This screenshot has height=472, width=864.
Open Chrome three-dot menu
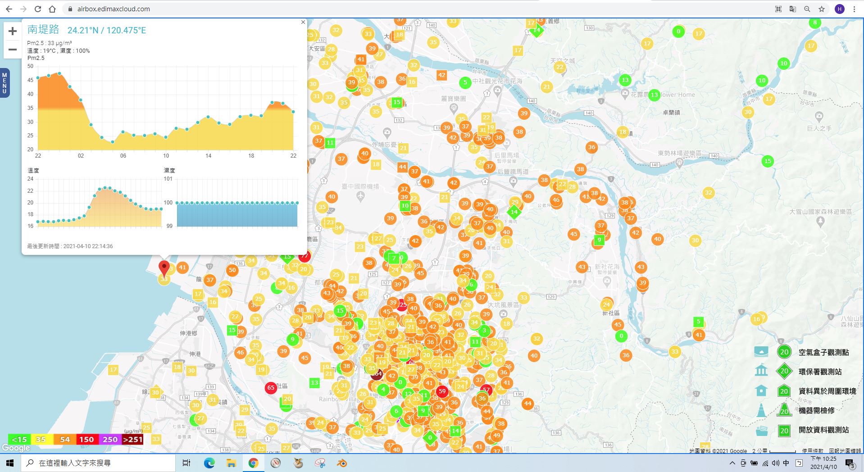(x=854, y=9)
